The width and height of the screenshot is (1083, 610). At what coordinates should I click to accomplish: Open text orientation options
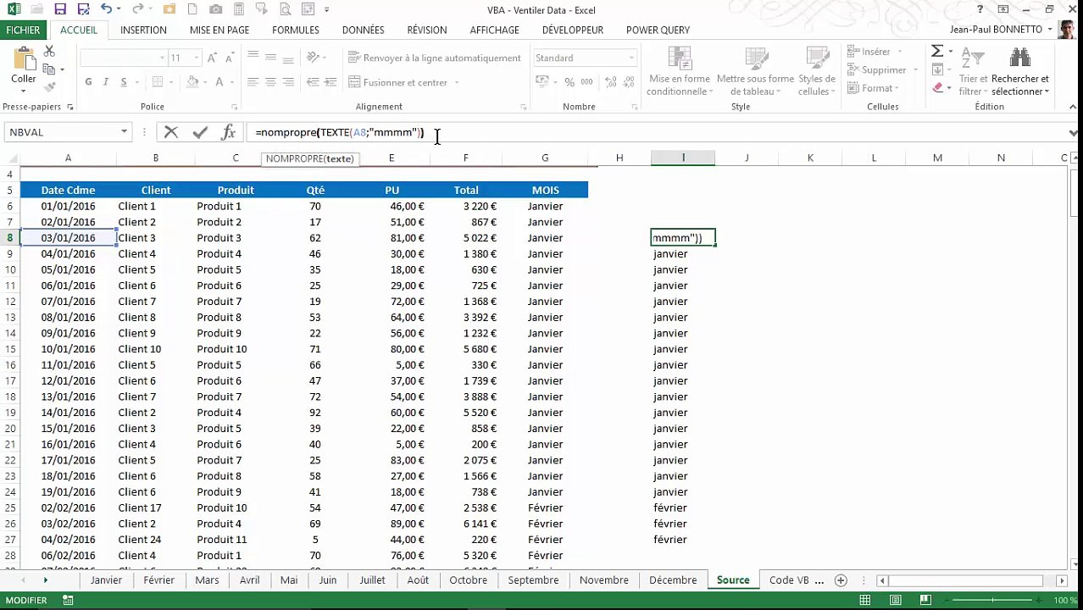point(316,58)
